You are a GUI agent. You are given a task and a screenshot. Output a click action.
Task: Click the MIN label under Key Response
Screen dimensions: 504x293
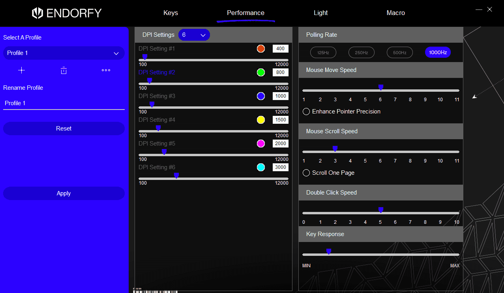[306, 266]
